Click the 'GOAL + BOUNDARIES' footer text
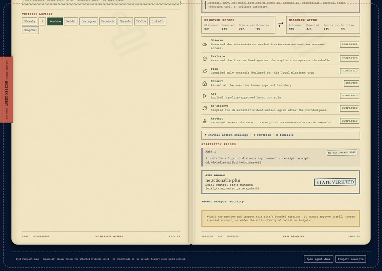 click(36, 236)
